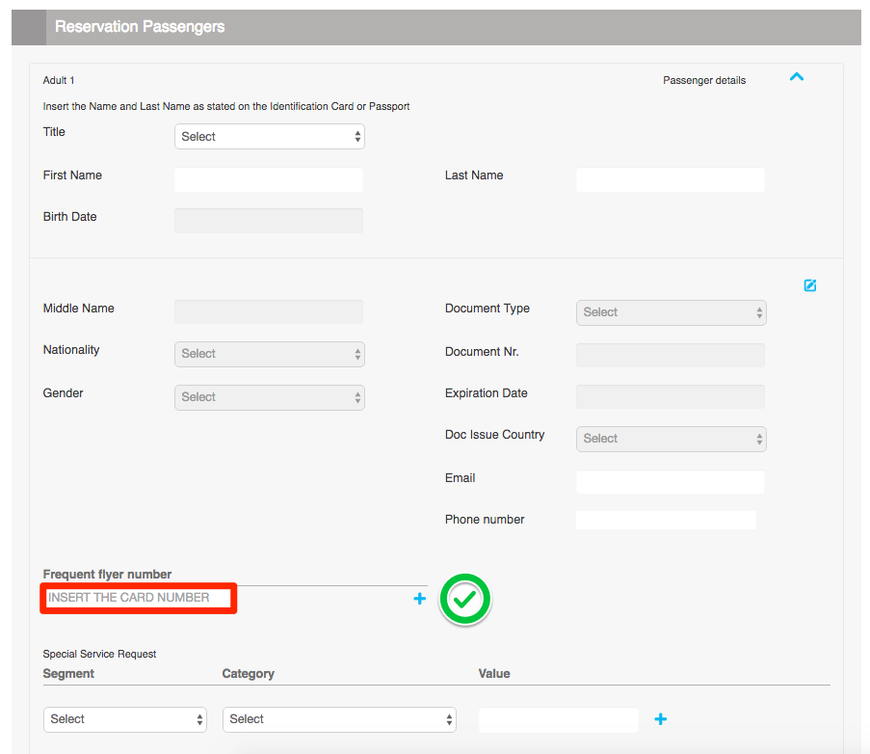Click the First Name input field
Image resolution: width=870 pixels, height=754 pixels.
click(x=269, y=180)
